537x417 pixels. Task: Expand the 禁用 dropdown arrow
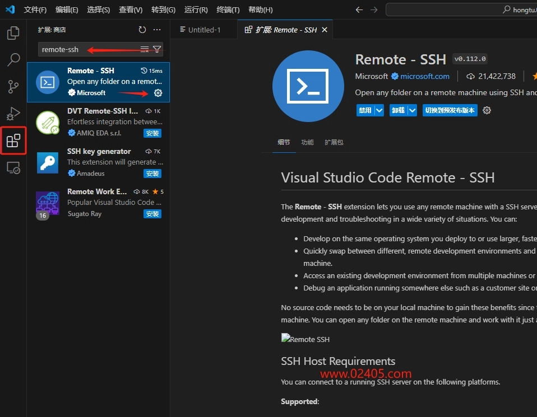tap(379, 110)
